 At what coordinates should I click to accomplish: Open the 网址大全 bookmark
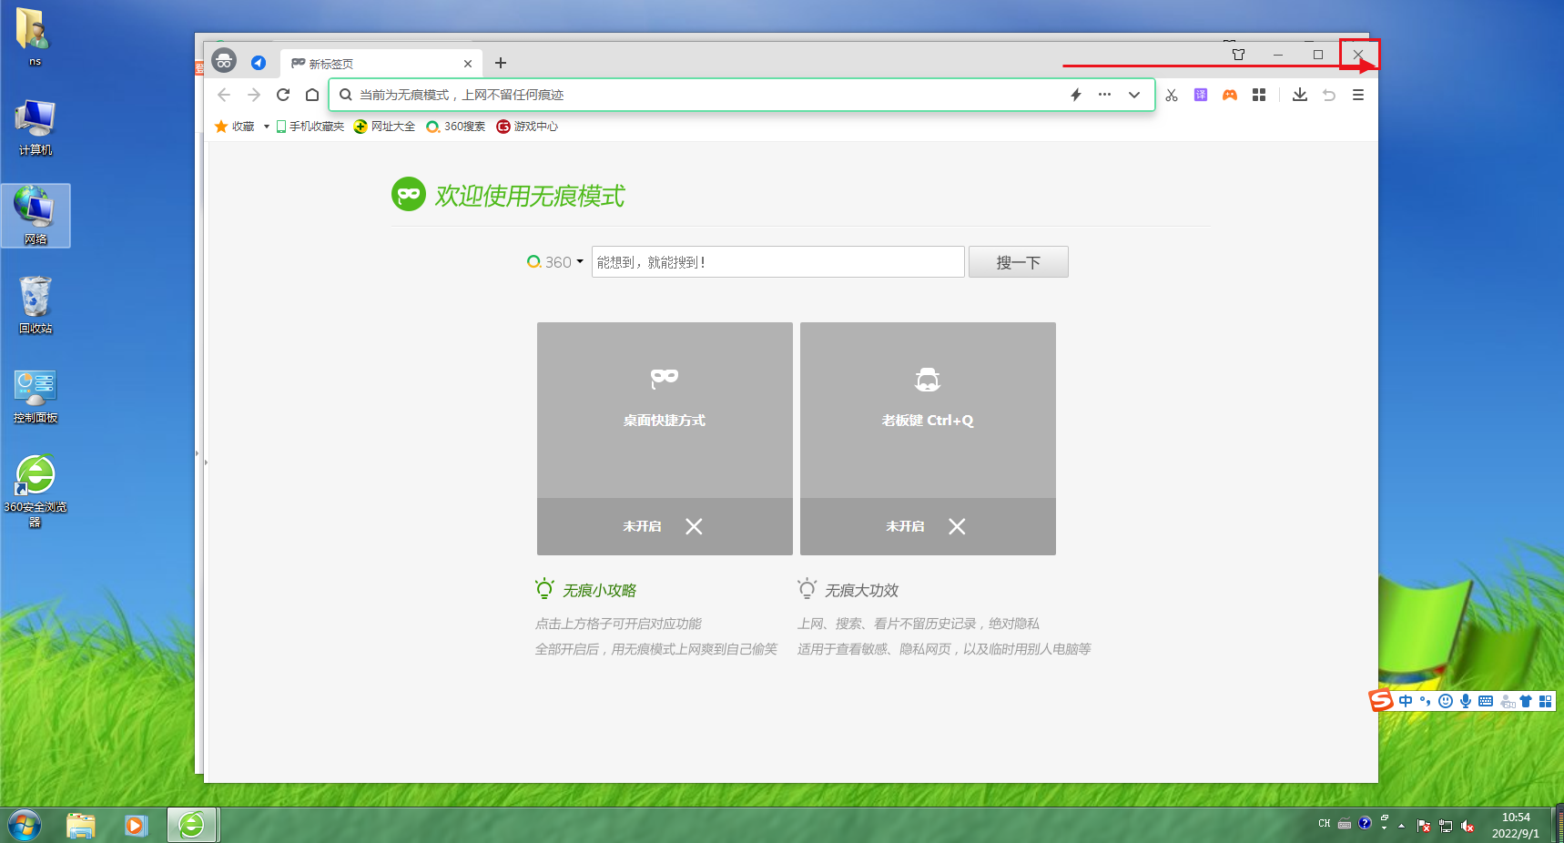tap(384, 127)
